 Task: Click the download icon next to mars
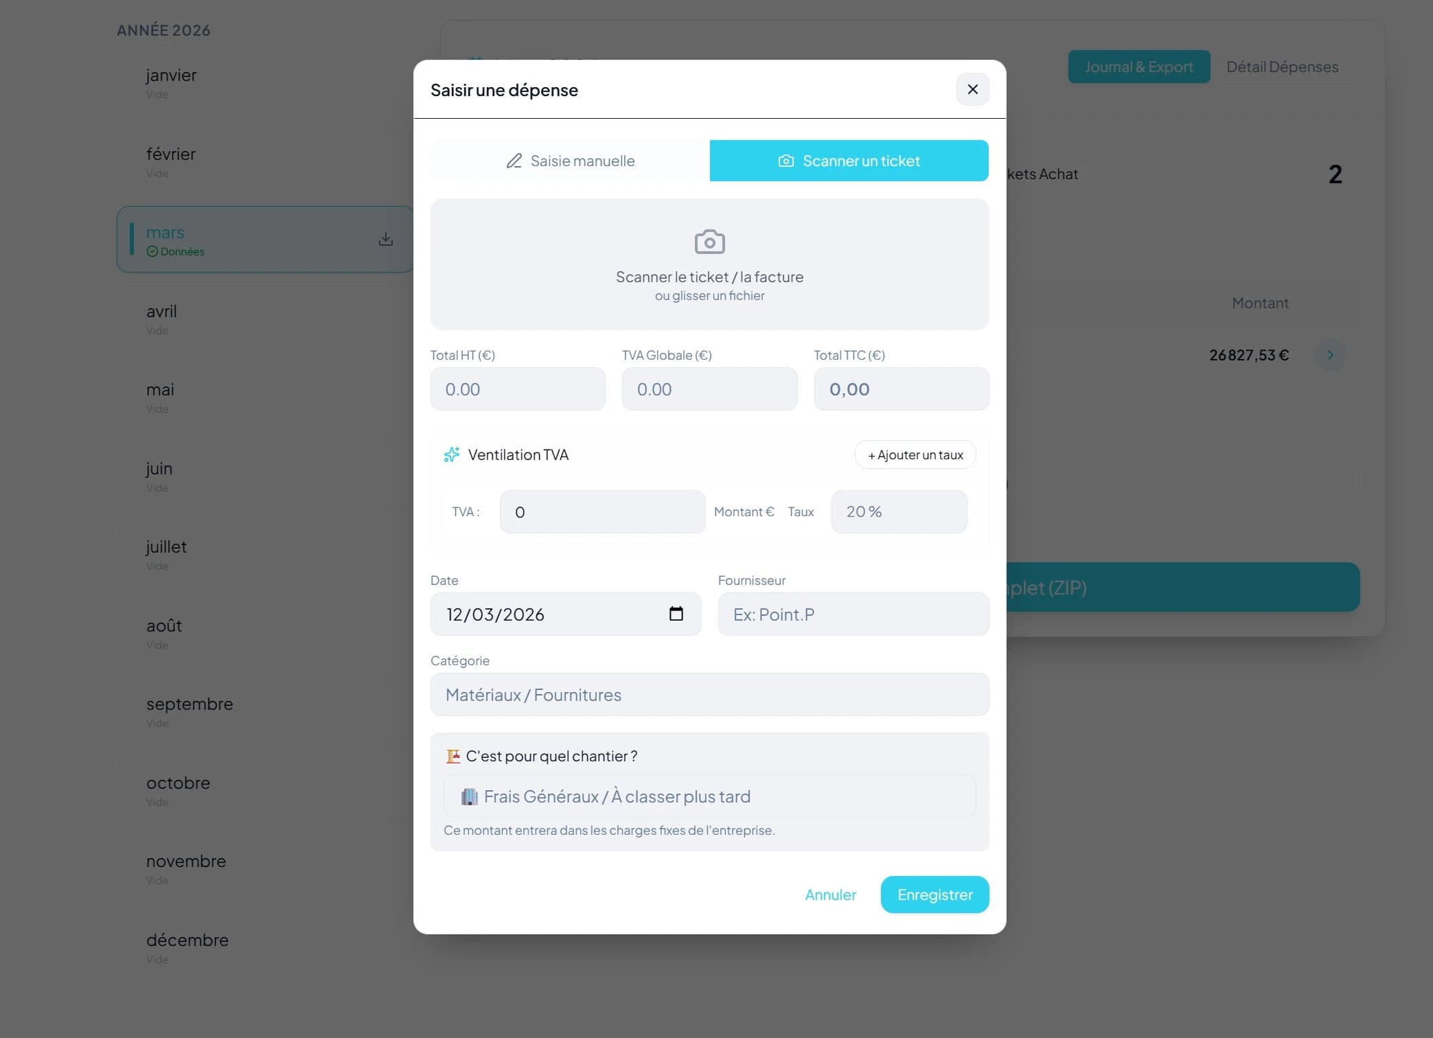(x=386, y=239)
